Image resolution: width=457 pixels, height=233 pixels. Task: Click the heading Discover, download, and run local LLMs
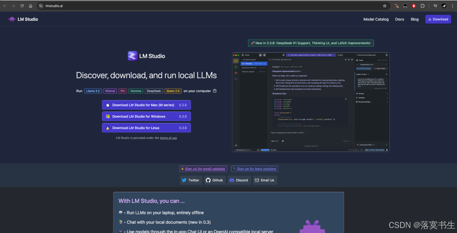point(146,75)
